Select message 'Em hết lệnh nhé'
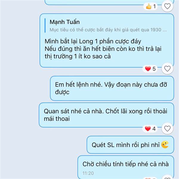 pos(112,88)
